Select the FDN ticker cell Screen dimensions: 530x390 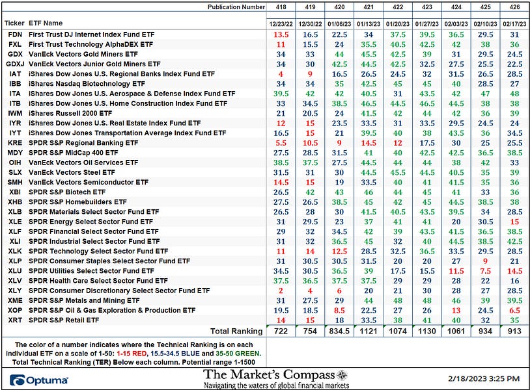coord(15,34)
